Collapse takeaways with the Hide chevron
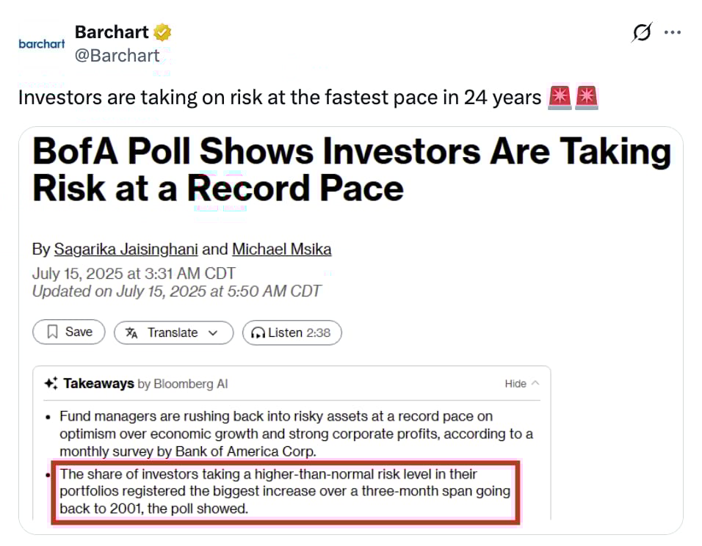 pos(535,383)
